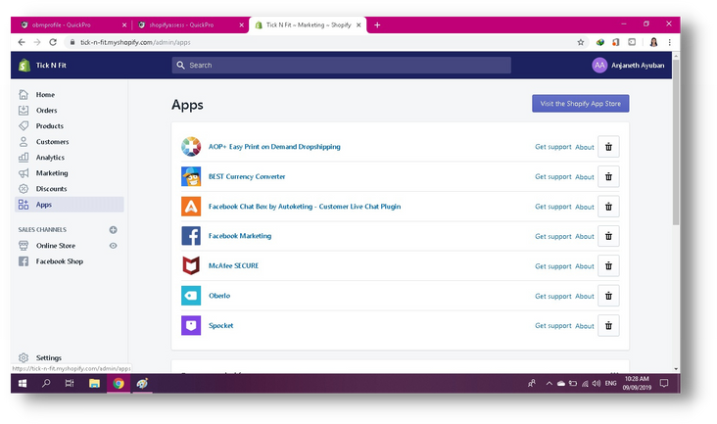This screenshot has width=717, height=424.
Task: Click the trash icon for Oberlo
Action: [x=608, y=296]
